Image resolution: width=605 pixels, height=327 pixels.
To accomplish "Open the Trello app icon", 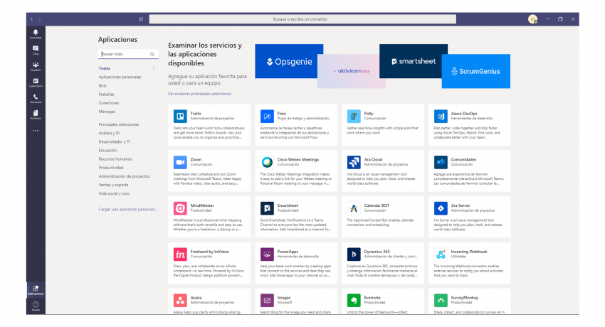I will point(180,116).
